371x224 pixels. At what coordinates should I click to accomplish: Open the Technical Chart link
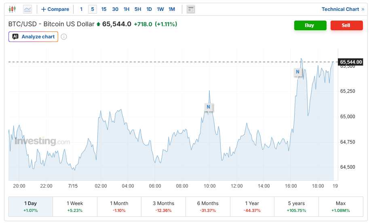pos(343,9)
